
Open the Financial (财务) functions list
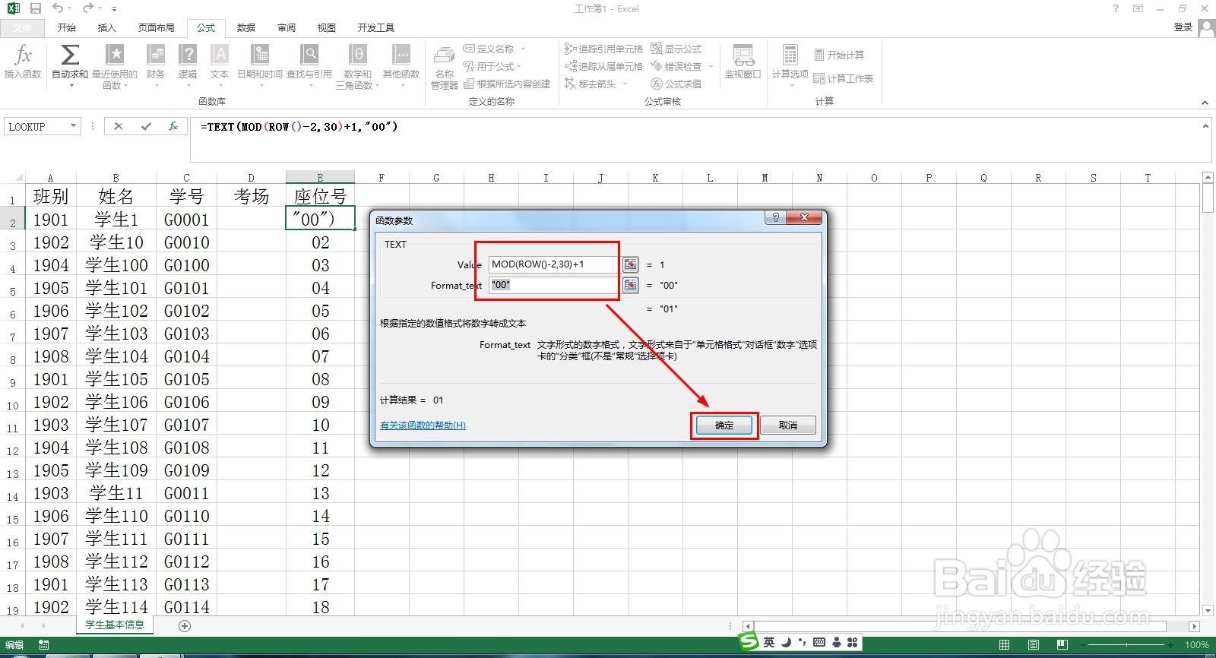(156, 65)
